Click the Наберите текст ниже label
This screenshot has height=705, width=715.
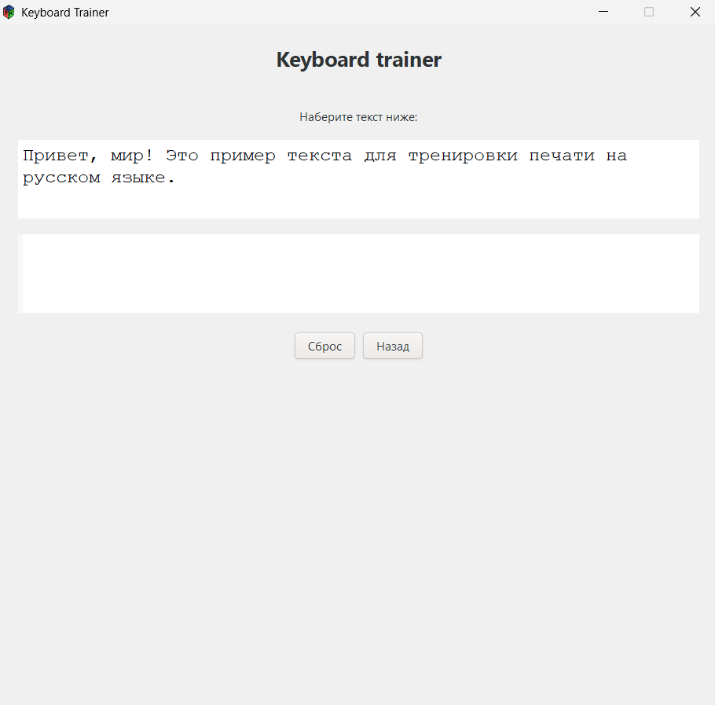coord(358,116)
